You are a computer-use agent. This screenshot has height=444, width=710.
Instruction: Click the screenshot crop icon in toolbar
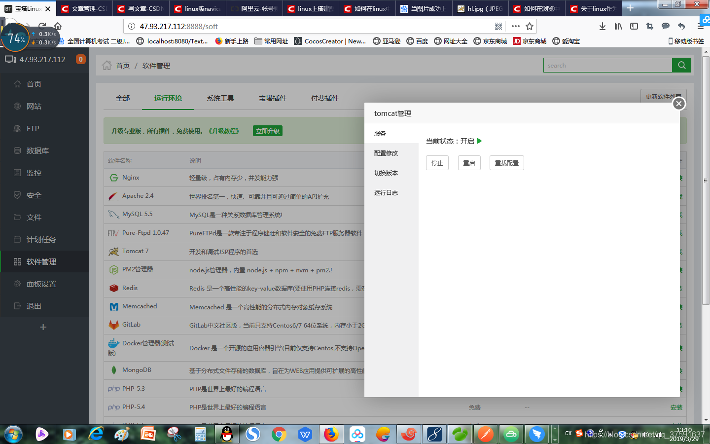[x=650, y=26]
